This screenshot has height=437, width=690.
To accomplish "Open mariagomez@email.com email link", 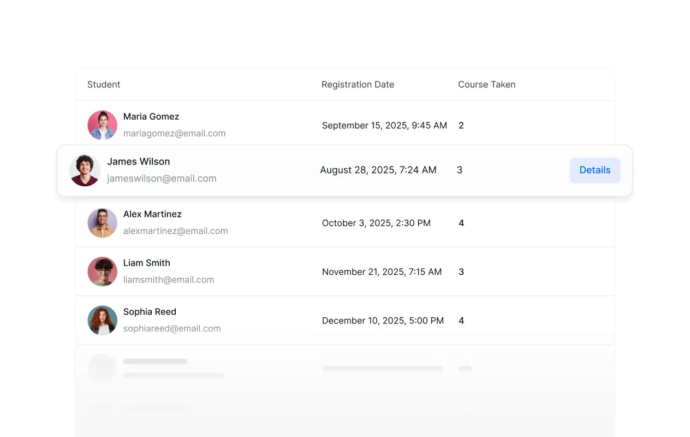I will [x=174, y=133].
